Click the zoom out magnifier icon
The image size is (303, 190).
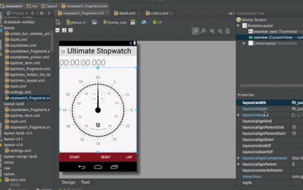tap(220, 31)
